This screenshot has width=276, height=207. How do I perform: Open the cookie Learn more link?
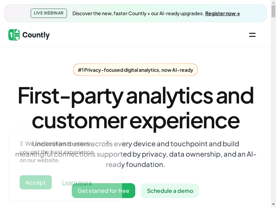point(77,183)
